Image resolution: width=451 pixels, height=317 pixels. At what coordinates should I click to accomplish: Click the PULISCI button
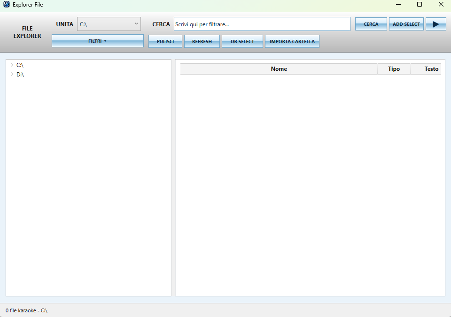pyautogui.click(x=165, y=41)
